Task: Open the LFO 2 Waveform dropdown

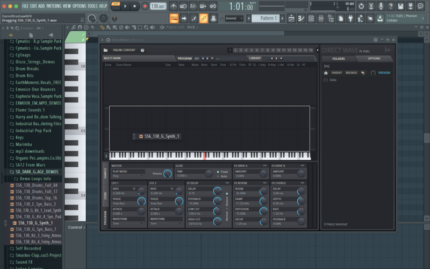Action: pyautogui.click(x=166, y=223)
